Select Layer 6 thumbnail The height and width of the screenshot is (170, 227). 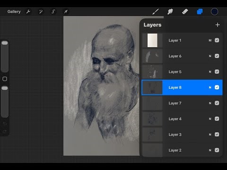coord(152,56)
